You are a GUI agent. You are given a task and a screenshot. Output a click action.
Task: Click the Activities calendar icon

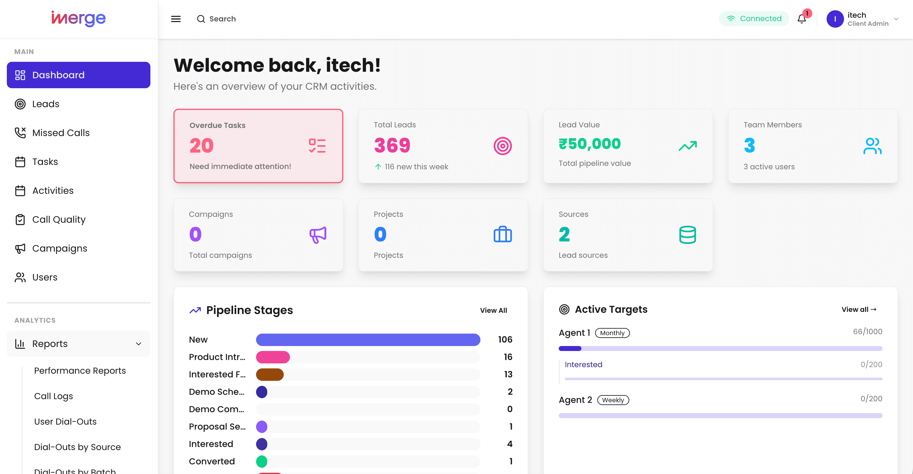(x=20, y=191)
